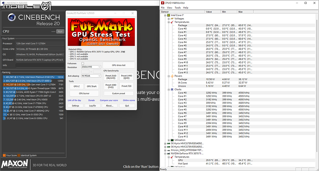Select the Intel Xeon Platinum 8168 ranking row
Viewport: 319px width, 171px height.
point(33,77)
